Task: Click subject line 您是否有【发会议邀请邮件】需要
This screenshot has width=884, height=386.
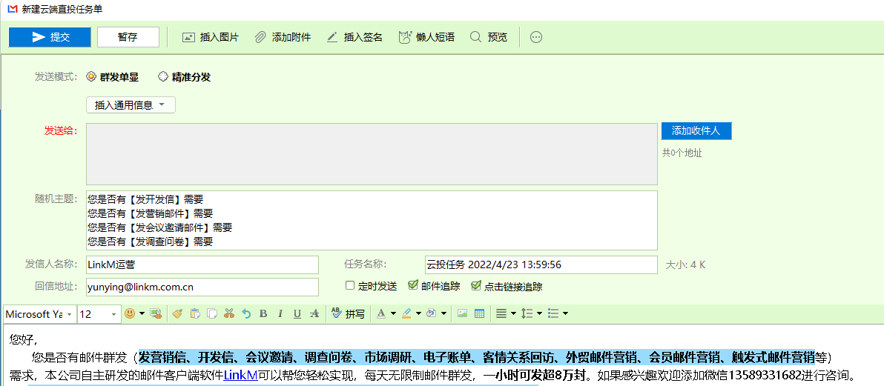Action: pos(159,227)
